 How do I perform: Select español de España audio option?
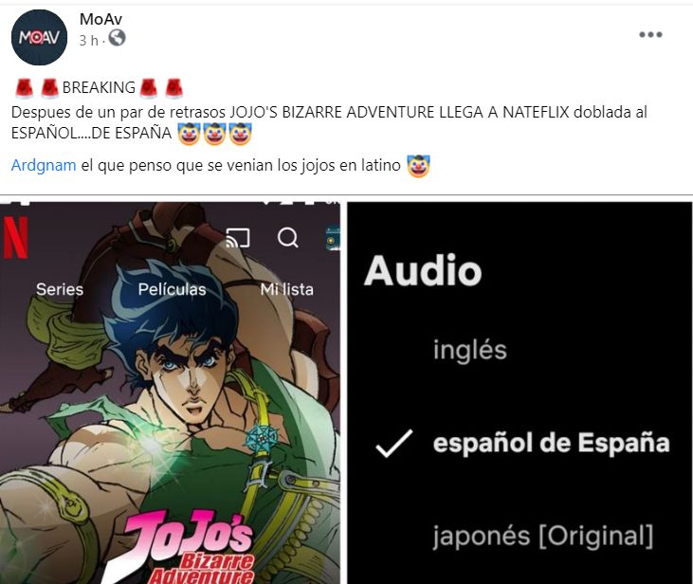click(x=551, y=443)
